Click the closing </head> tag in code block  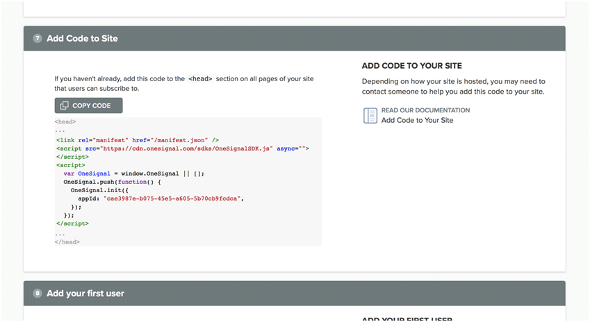(x=67, y=241)
